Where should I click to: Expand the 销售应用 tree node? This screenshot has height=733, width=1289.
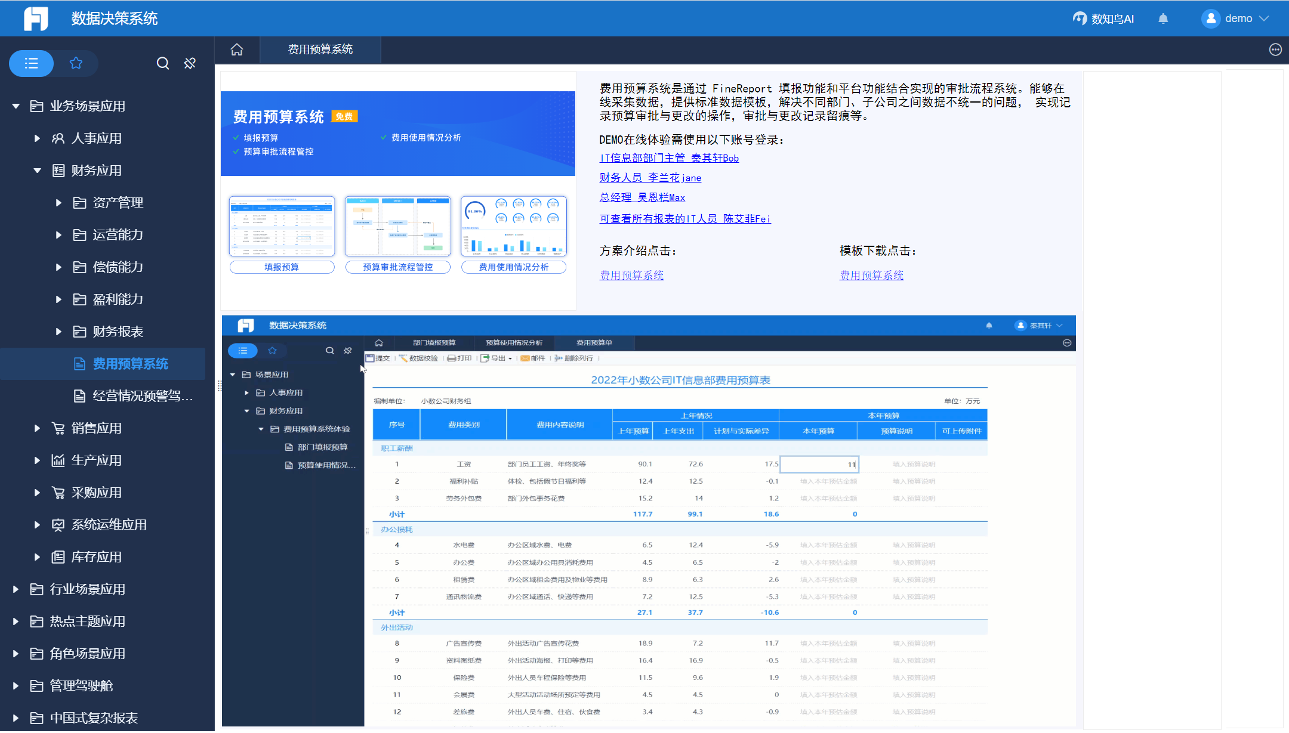pyautogui.click(x=37, y=428)
